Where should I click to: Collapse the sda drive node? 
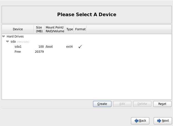click(7, 42)
